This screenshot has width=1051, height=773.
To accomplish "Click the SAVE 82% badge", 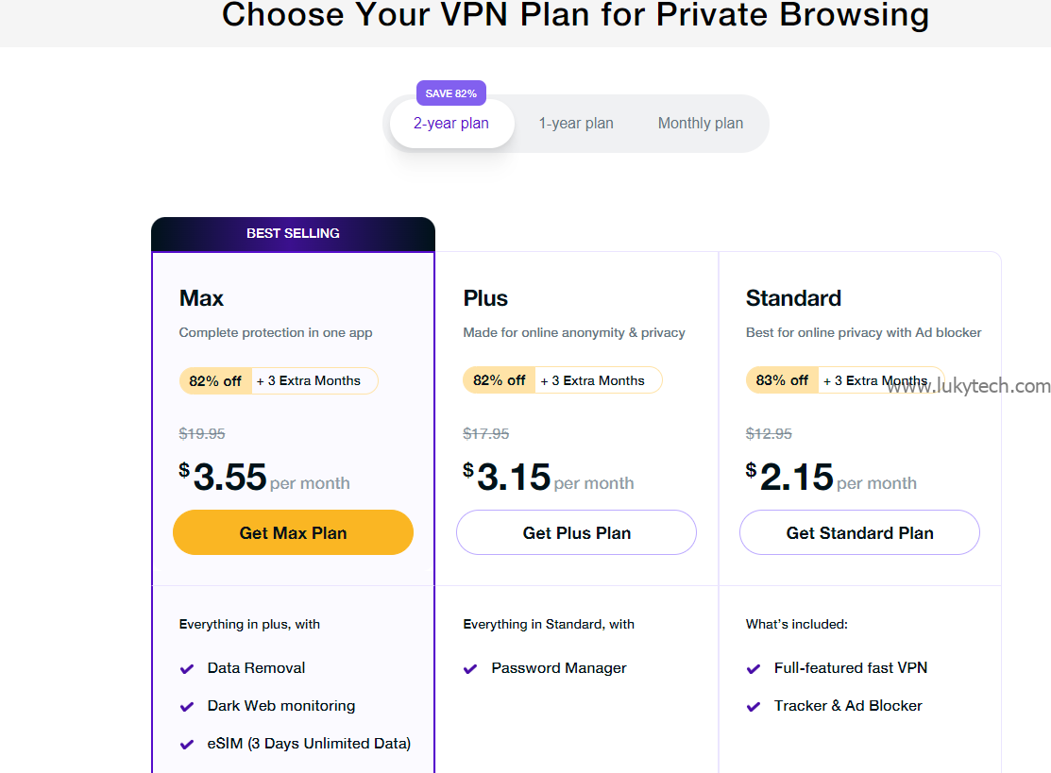I will pyautogui.click(x=451, y=93).
